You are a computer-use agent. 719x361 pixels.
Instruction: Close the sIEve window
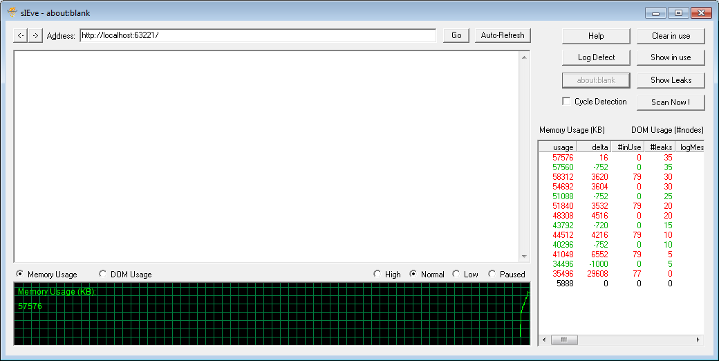[701, 13]
